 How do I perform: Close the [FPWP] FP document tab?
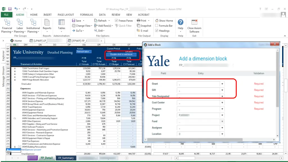101,41
